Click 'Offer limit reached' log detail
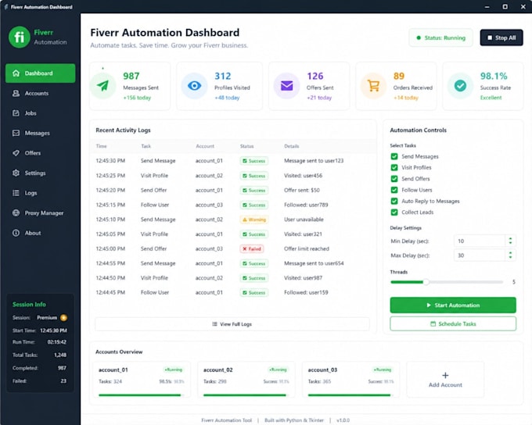 pos(307,248)
